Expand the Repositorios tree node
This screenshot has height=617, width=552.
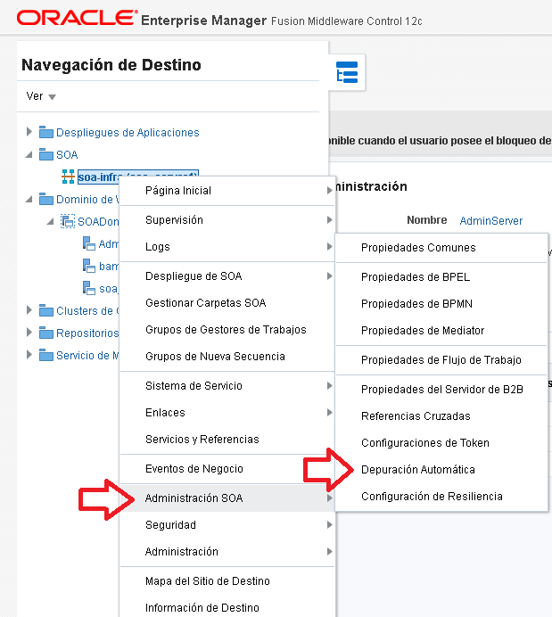coord(29,332)
